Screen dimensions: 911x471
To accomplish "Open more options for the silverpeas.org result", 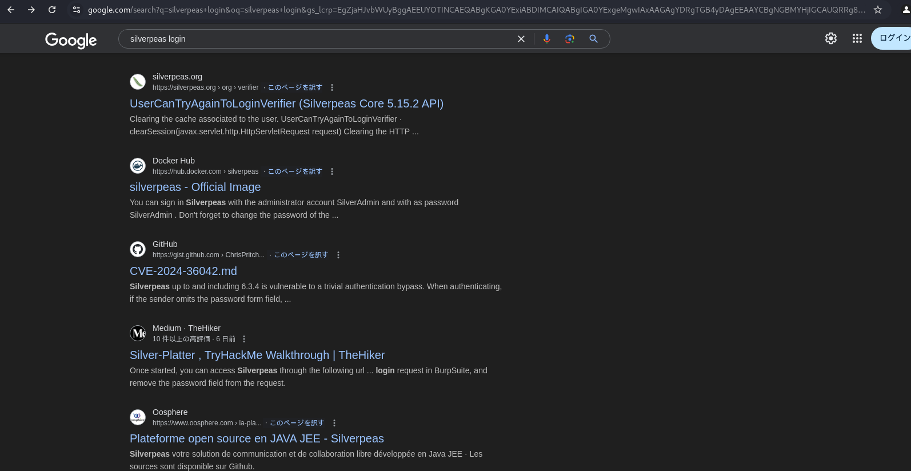I will 332,87.
